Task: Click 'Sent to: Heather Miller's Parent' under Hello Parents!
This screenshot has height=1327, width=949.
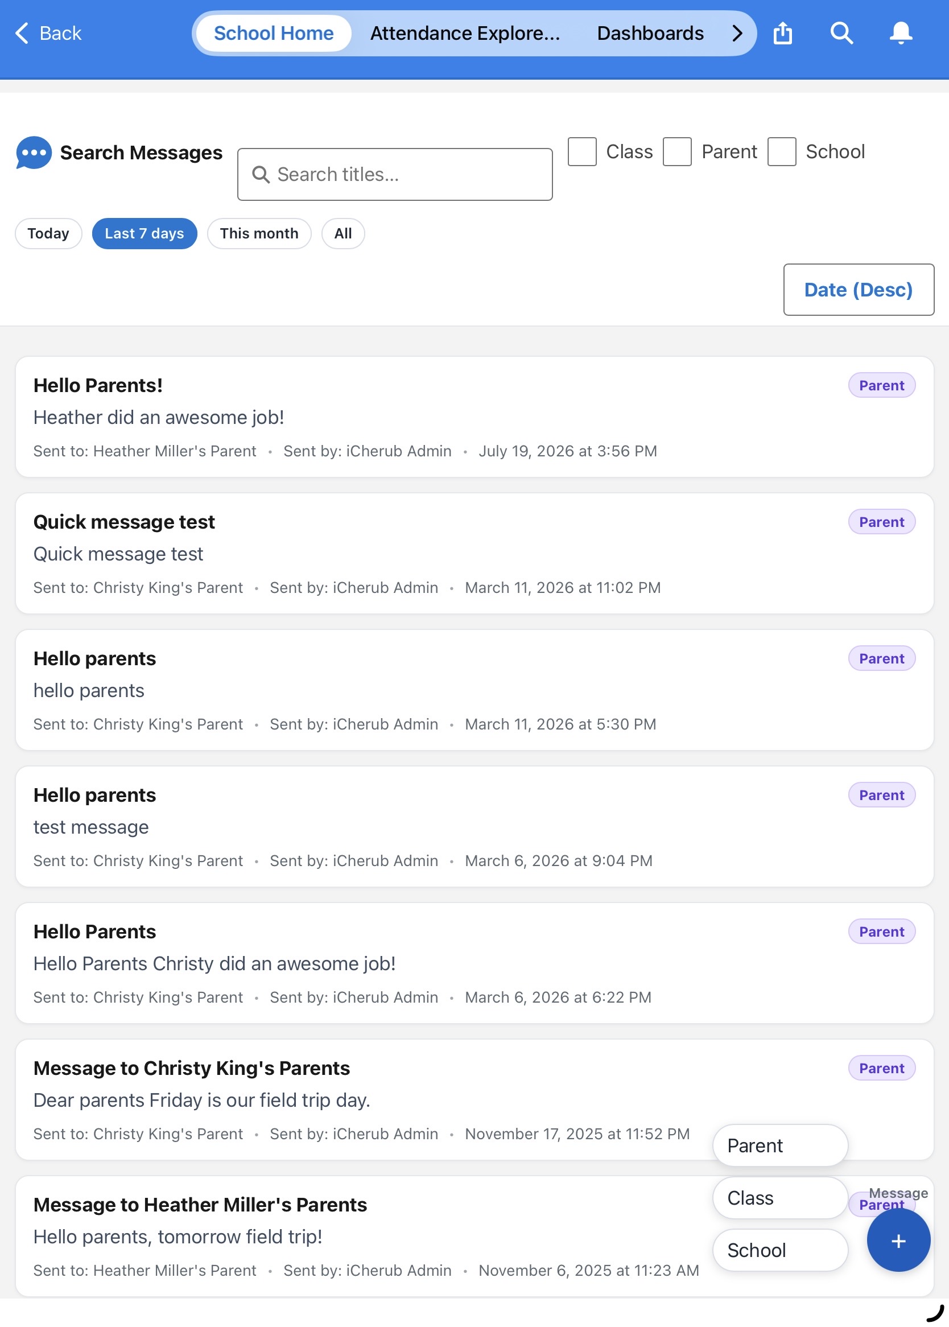Action: tap(145, 451)
